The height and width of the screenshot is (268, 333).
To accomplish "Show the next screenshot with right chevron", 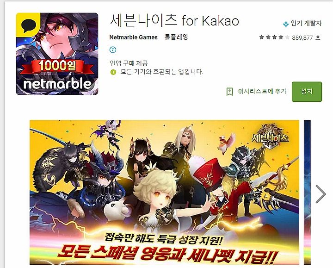I will (x=321, y=194).
